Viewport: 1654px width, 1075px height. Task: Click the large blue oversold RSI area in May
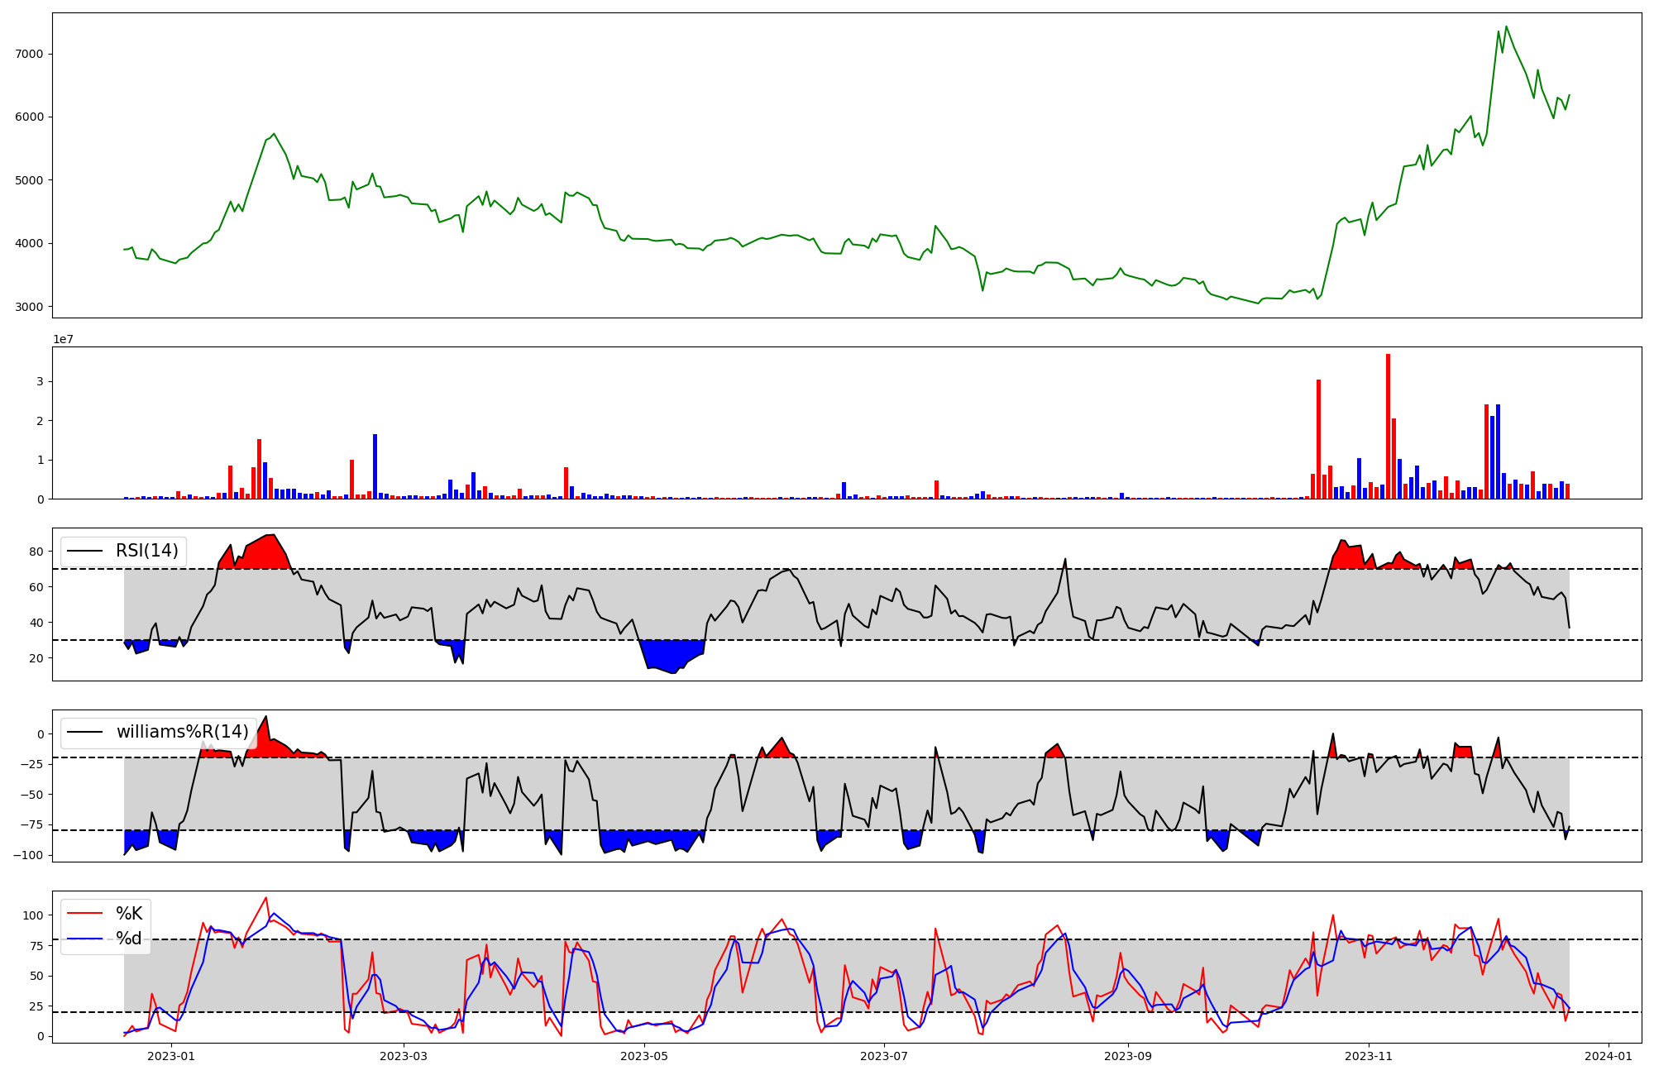pos(672,652)
